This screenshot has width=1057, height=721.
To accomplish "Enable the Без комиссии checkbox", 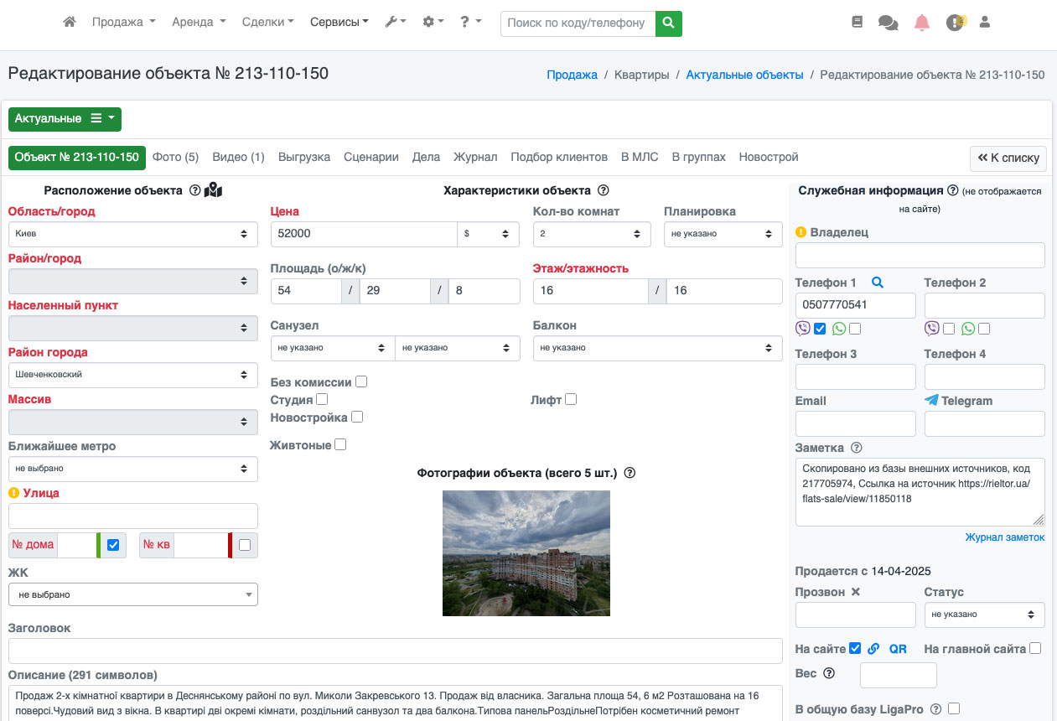I will point(361,382).
